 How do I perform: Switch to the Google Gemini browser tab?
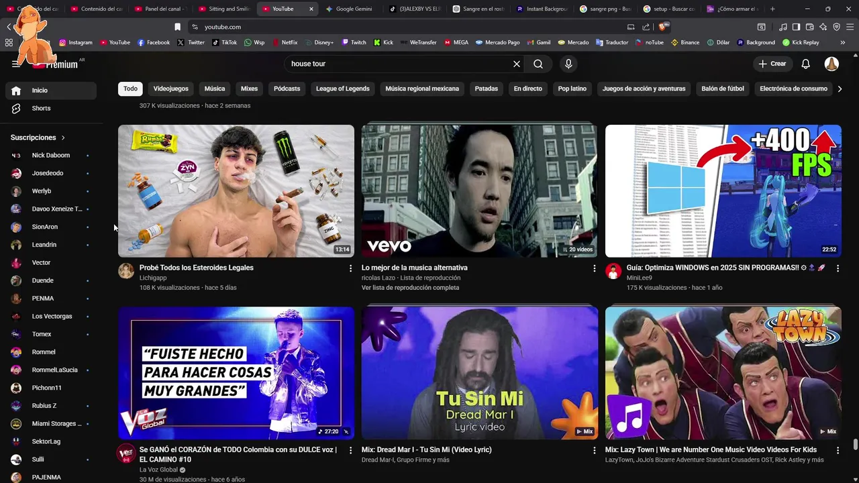pyautogui.click(x=354, y=9)
